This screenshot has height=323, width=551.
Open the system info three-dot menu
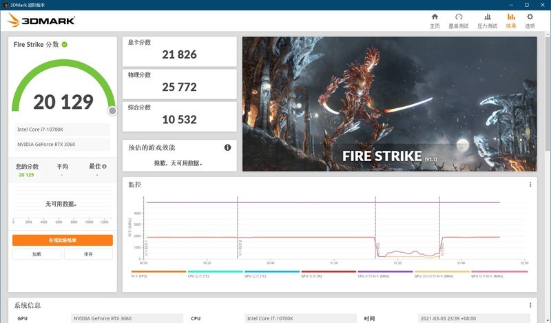[x=530, y=305]
